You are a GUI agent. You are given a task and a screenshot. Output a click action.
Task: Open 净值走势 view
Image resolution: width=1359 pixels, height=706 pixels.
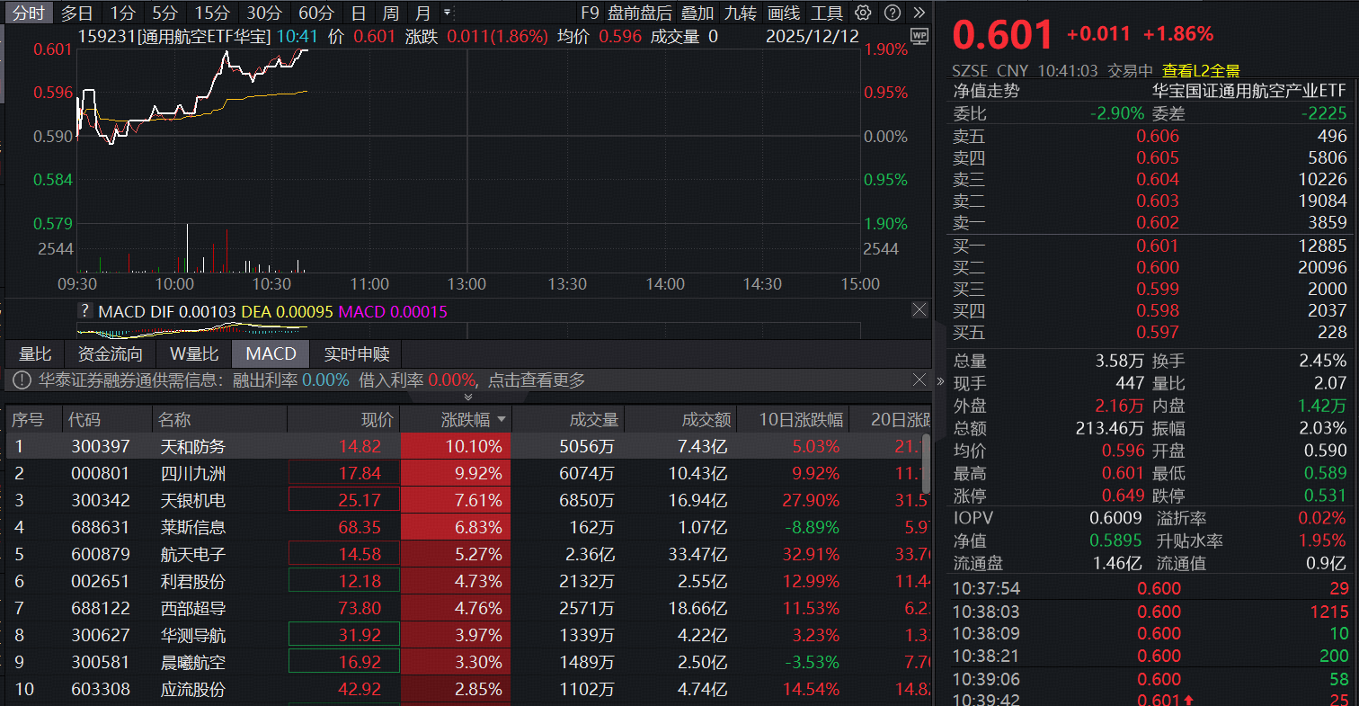[986, 91]
